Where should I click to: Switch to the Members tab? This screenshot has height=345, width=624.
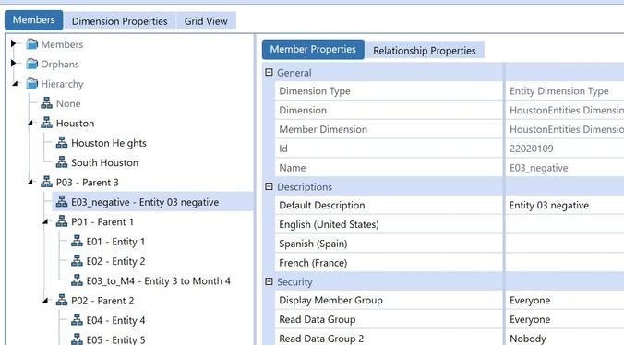pyautogui.click(x=34, y=20)
